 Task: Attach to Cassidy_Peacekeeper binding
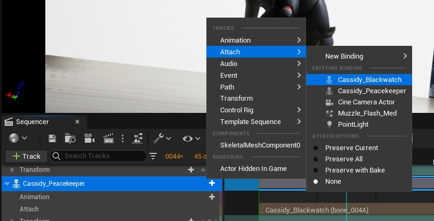click(x=359, y=91)
